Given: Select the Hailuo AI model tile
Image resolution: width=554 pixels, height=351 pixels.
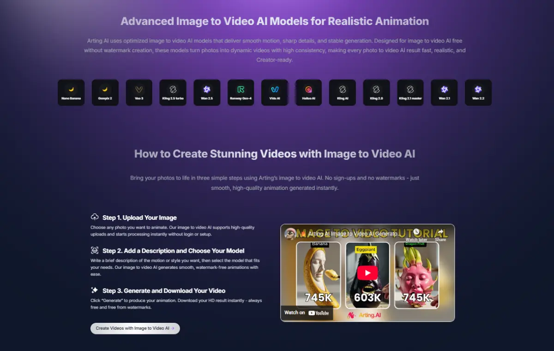Looking at the screenshot, I should 308,92.
